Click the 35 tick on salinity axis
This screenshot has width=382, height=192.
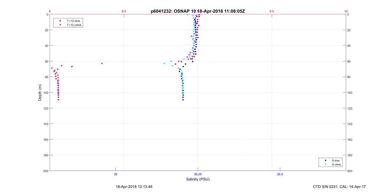pyautogui.click(x=116, y=174)
